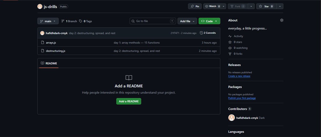Click the Public visibility badge
321x137 pixels.
(63, 6)
